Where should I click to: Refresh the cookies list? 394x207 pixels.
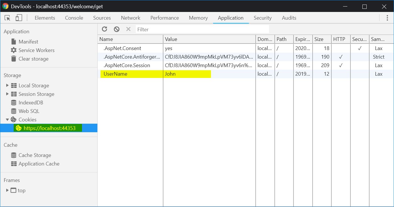click(x=104, y=29)
